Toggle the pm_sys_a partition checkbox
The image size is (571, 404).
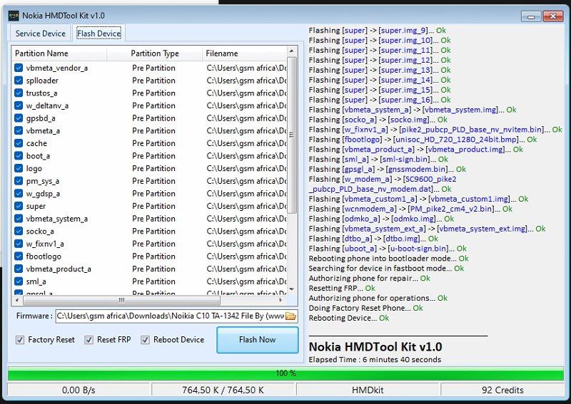coord(19,181)
